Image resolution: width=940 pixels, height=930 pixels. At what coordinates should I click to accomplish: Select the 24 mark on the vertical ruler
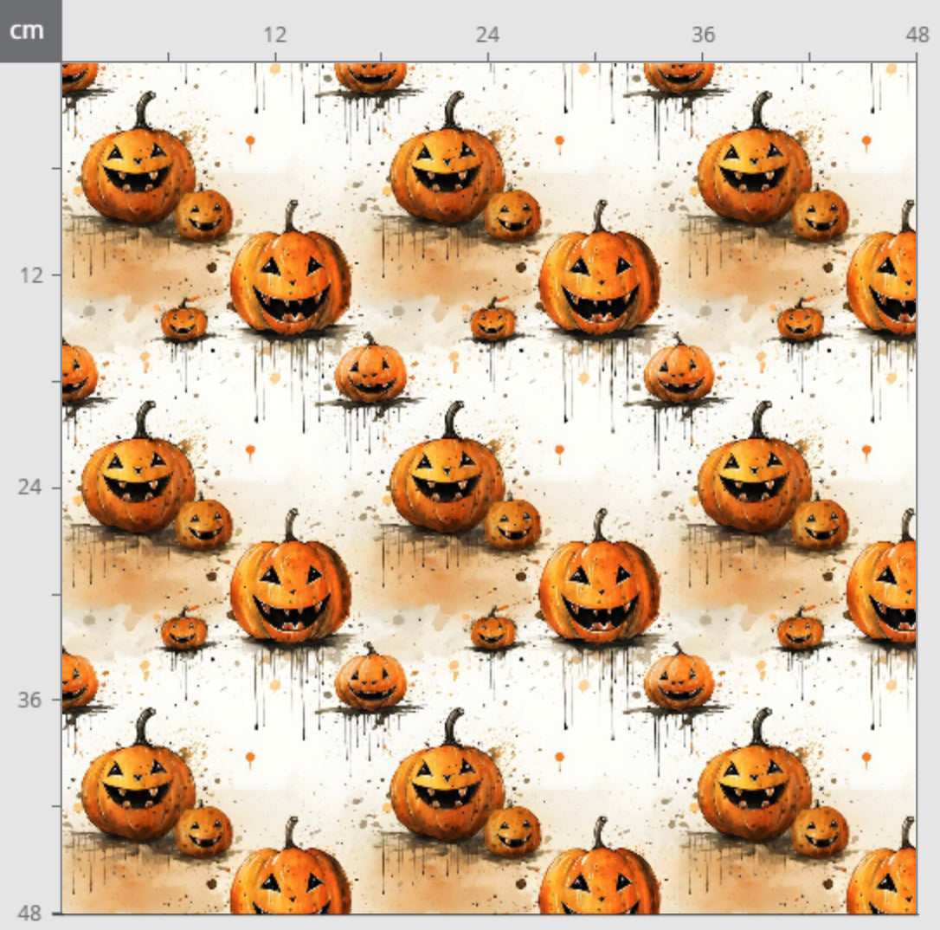[31, 487]
